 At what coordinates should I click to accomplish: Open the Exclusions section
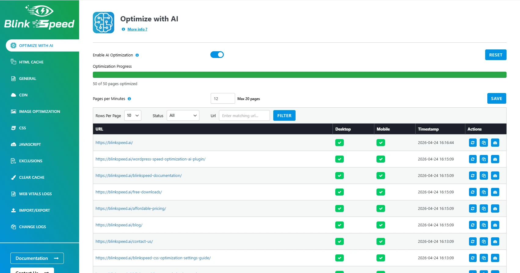tap(31, 161)
